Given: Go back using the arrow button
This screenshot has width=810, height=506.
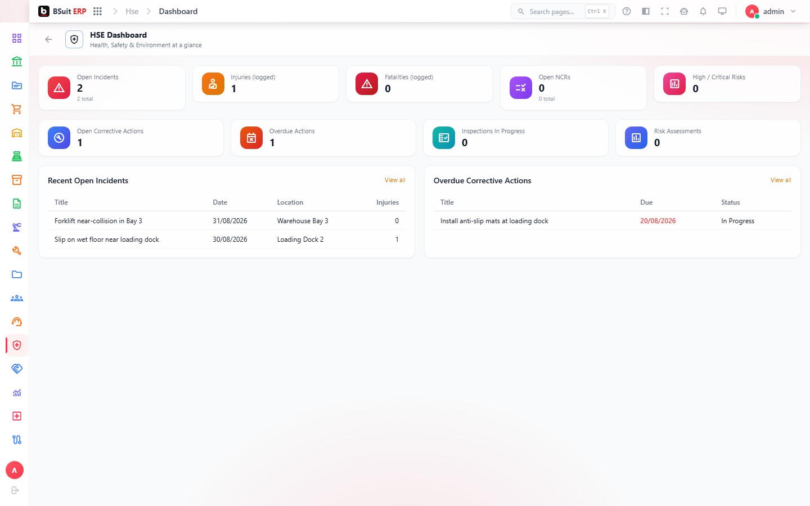Looking at the screenshot, I should [48, 39].
